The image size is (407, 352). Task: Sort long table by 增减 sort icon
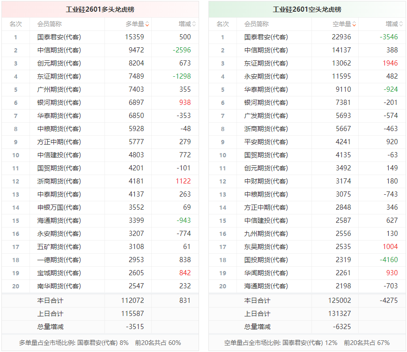(x=194, y=24)
